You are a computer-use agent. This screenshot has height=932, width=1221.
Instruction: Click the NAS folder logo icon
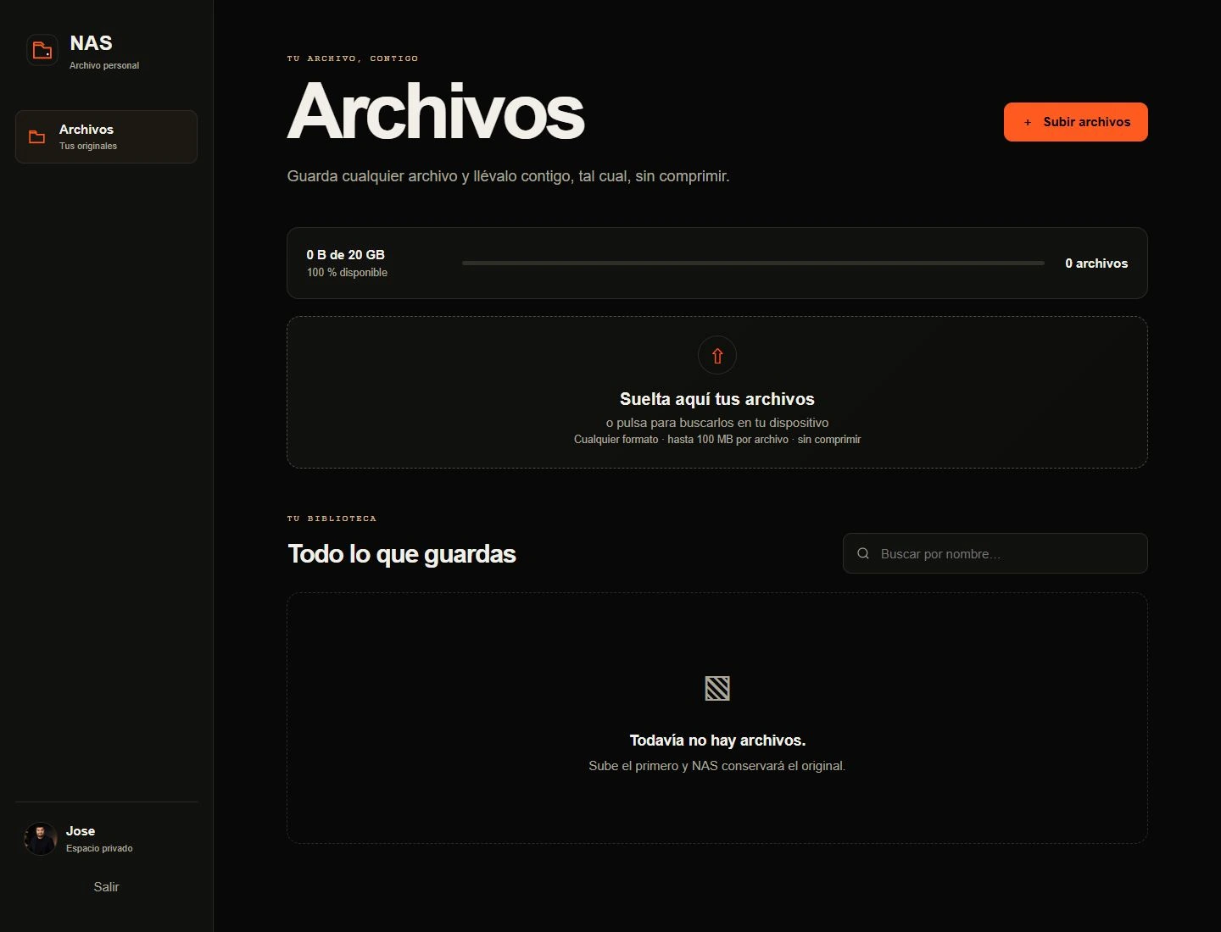(x=42, y=51)
